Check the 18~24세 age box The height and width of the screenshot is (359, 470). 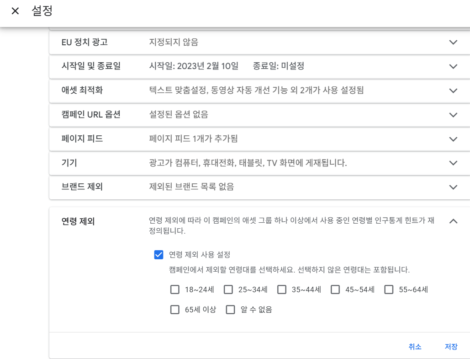175,289
